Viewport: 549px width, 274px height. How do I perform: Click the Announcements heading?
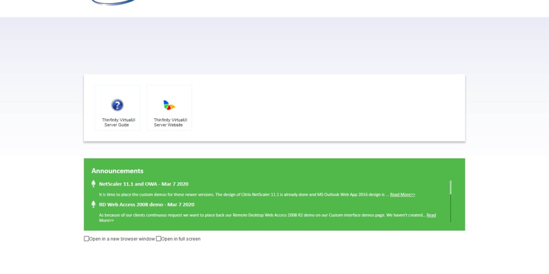[x=117, y=171]
